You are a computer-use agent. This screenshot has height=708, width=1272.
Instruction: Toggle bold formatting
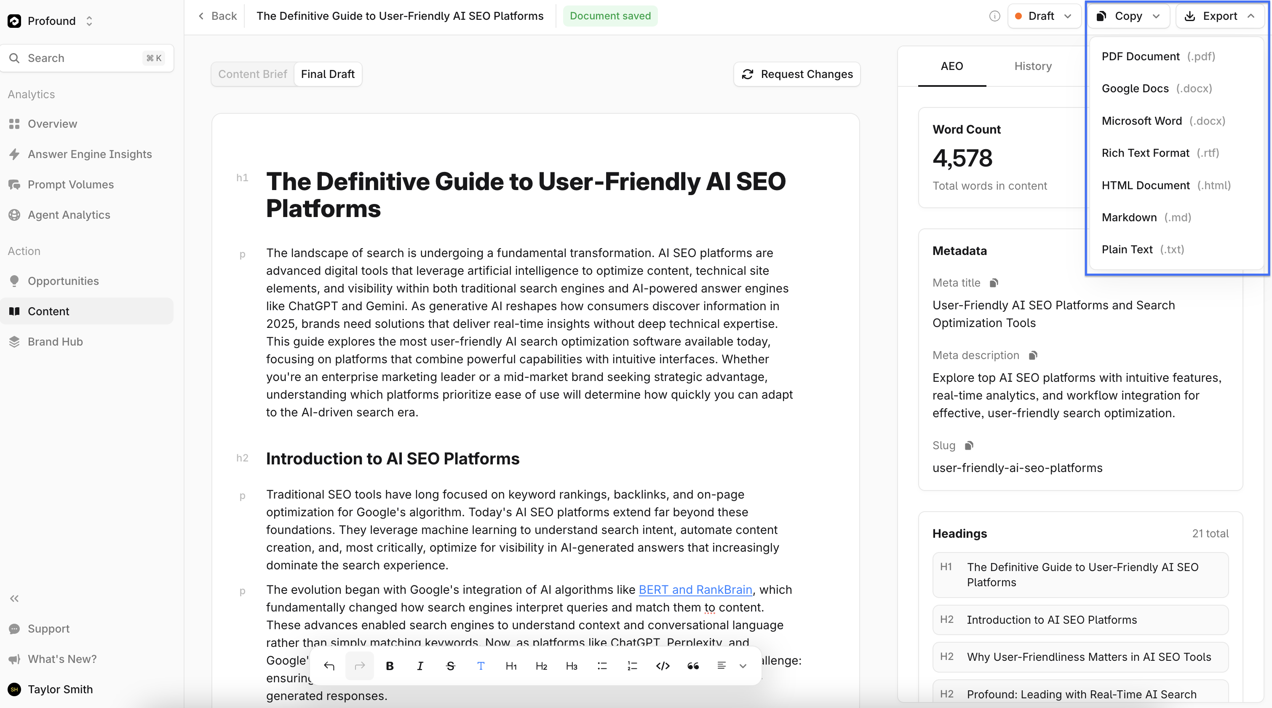390,666
